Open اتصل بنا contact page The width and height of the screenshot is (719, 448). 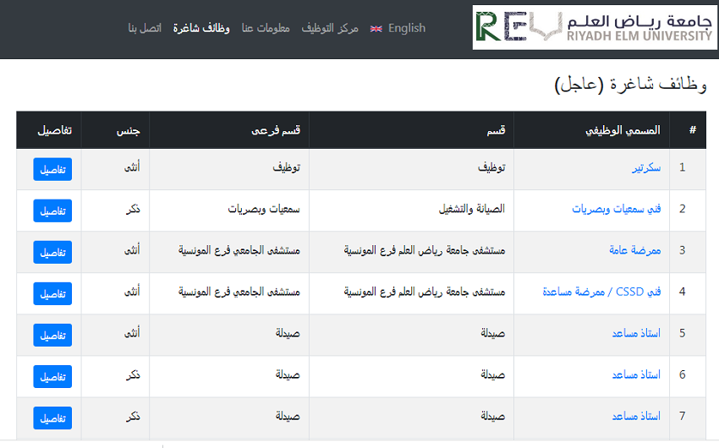point(145,28)
